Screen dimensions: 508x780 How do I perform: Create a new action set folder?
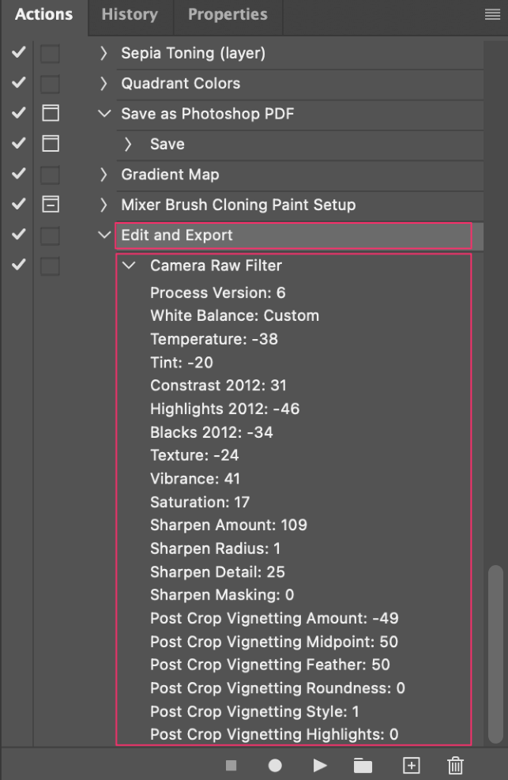[x=363, y=766]
